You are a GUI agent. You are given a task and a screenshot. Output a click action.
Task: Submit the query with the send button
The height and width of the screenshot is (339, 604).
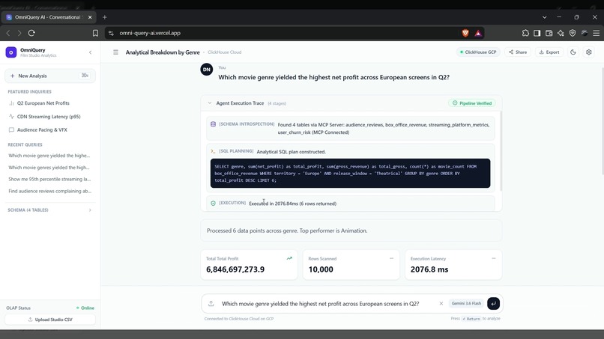point(493,304)
